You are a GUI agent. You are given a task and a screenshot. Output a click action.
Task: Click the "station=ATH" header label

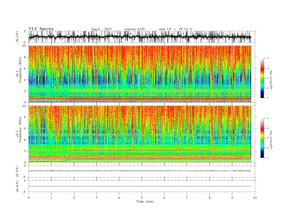pos(134,29)
